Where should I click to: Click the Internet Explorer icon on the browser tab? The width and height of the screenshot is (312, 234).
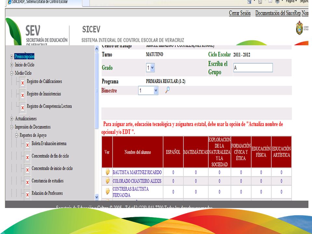[x=9, y=2]
